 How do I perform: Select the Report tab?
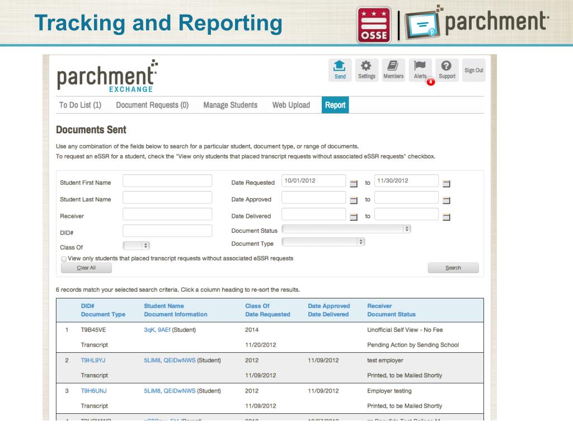tap(335, 105)
